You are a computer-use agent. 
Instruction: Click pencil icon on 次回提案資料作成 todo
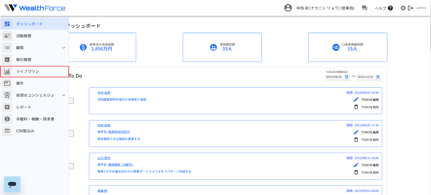tap(356, 100)
